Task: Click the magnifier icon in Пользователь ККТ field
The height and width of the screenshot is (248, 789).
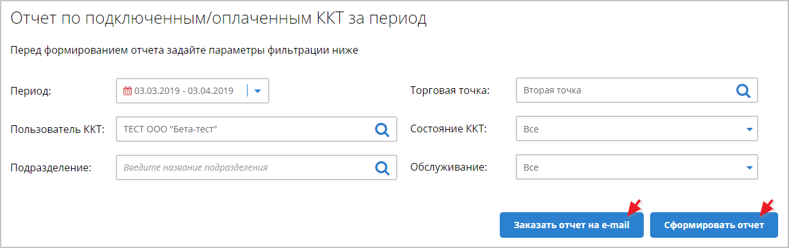Action: point(382,130)
